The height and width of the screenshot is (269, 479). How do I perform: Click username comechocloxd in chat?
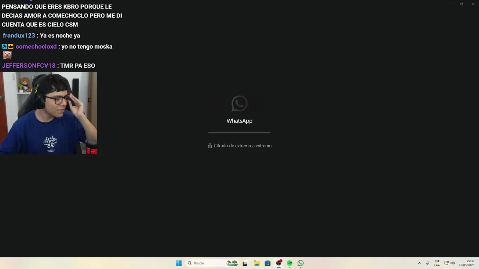tap(36, 46)
